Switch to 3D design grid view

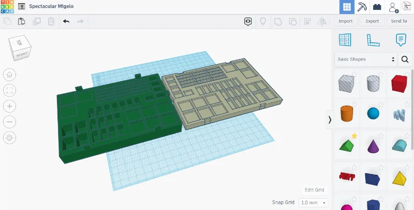(347, 7)
